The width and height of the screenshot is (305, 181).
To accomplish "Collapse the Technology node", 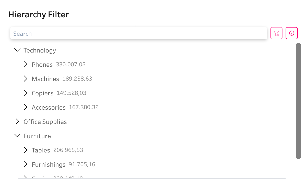I will [x=17, y=50].
